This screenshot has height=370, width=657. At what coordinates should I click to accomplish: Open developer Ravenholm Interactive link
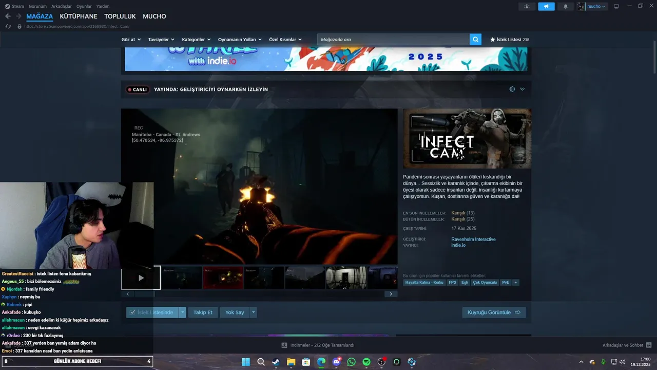click(x=473, y=239)
